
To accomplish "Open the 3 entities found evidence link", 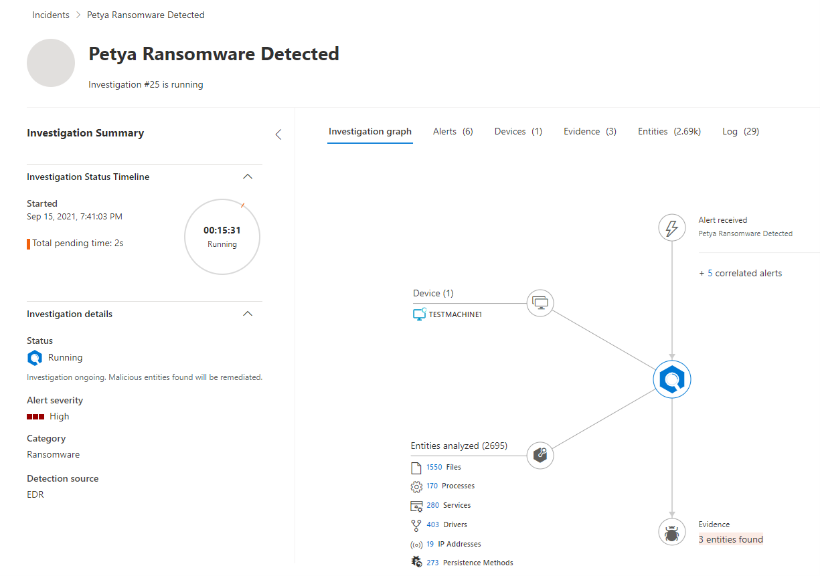I will click(730, 539).
